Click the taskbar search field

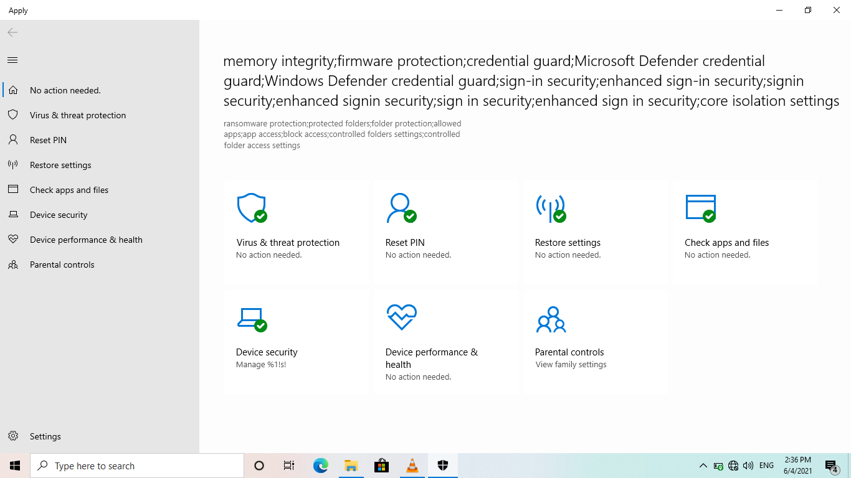[137, 465]
